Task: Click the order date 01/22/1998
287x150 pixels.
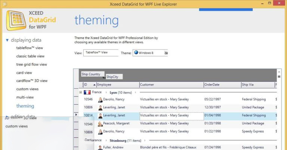Action: coord(213,131)
